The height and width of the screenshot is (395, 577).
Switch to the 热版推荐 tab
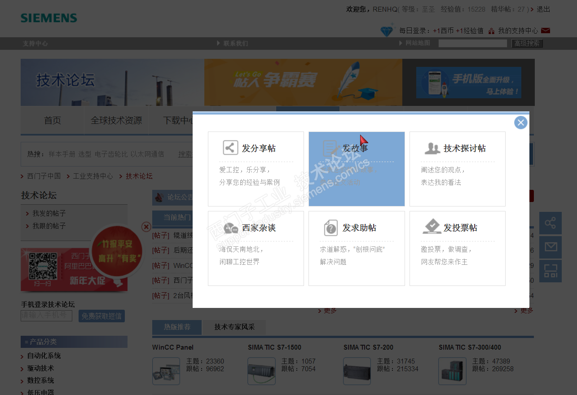pyautogui.click(x=177, y=327)
